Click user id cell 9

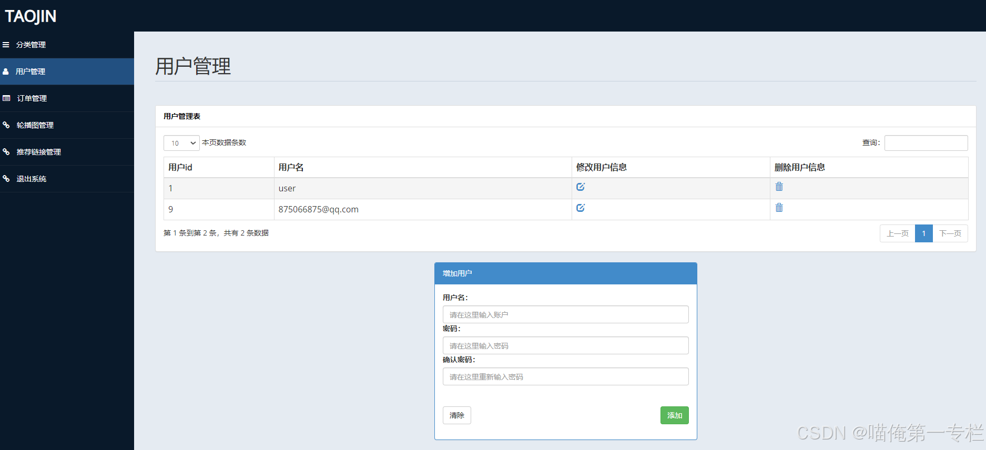click(x=219, y=209)
